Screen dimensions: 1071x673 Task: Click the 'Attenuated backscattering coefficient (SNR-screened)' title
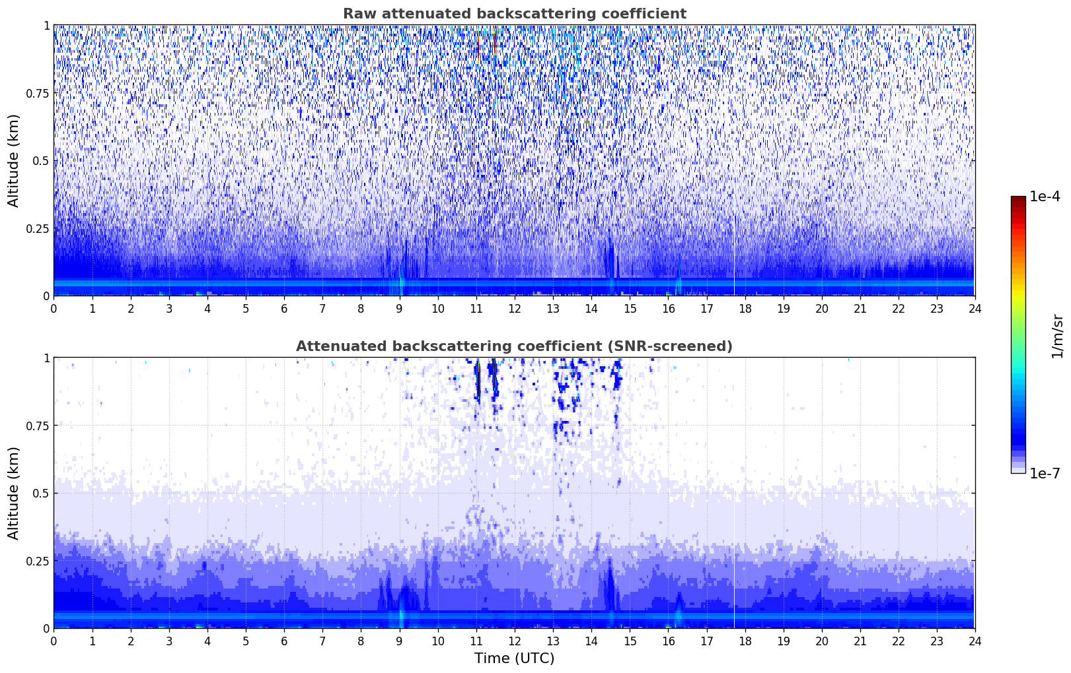[514, 346]
